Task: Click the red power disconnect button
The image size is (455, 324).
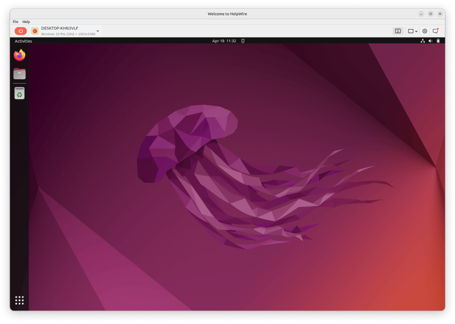Action: point(21,31)
